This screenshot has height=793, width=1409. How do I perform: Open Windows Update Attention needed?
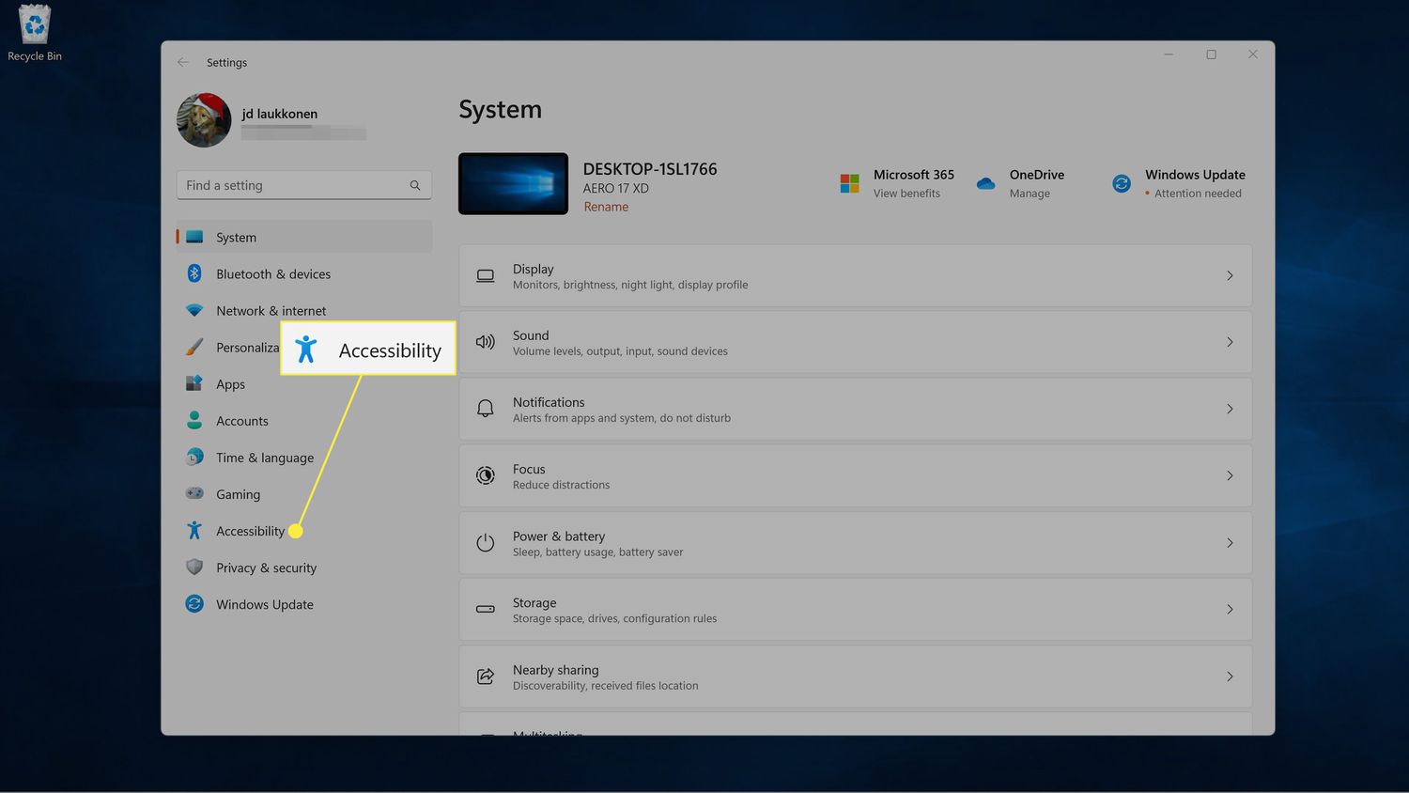1178,183
